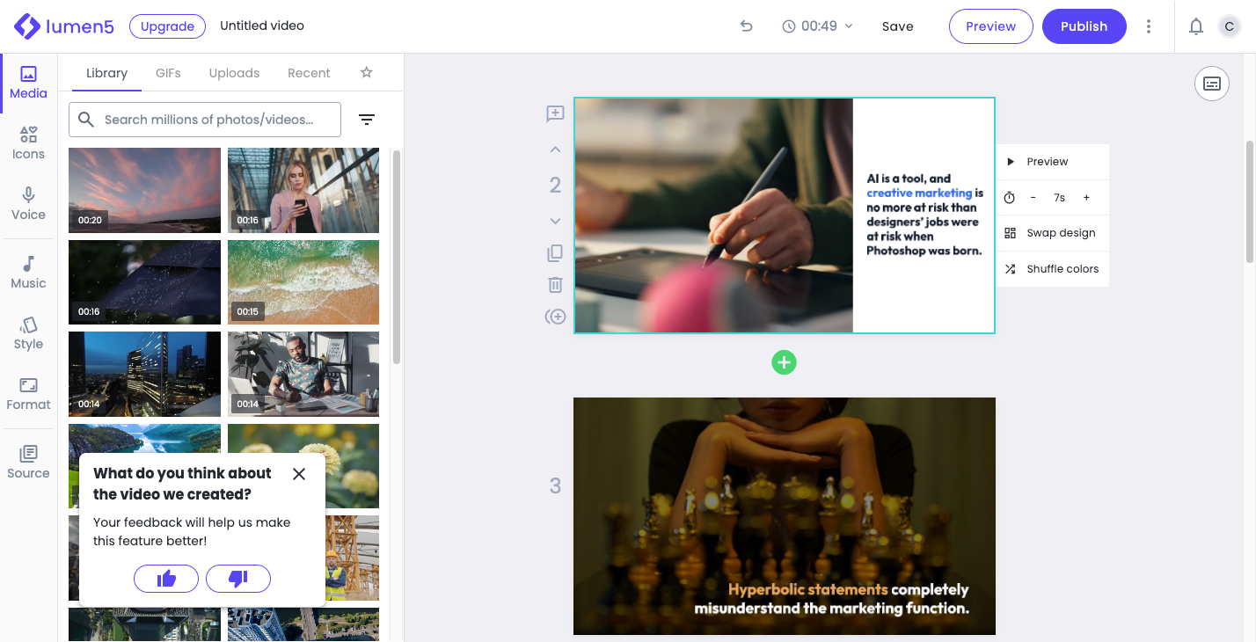Move scene 2 up
The height and width of the screenshot is (642, 1256).
coord(555,150)
